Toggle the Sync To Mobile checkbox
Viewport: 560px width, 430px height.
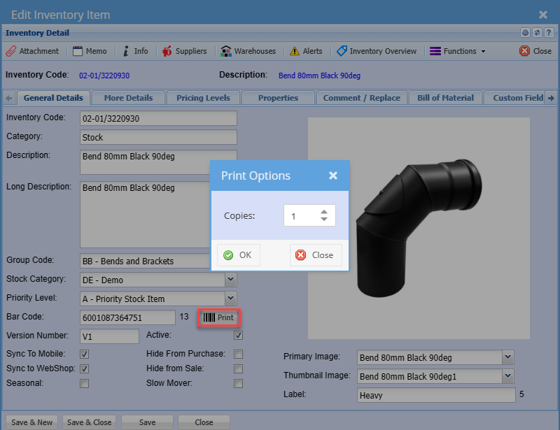pos(85,354)
